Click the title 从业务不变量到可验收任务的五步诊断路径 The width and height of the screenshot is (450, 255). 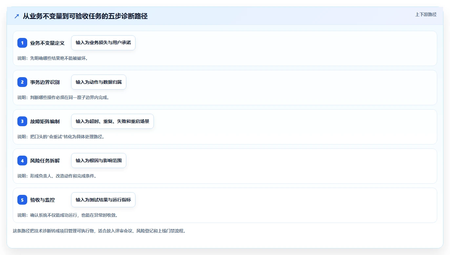pyautogui.click(x=85, y=16)
